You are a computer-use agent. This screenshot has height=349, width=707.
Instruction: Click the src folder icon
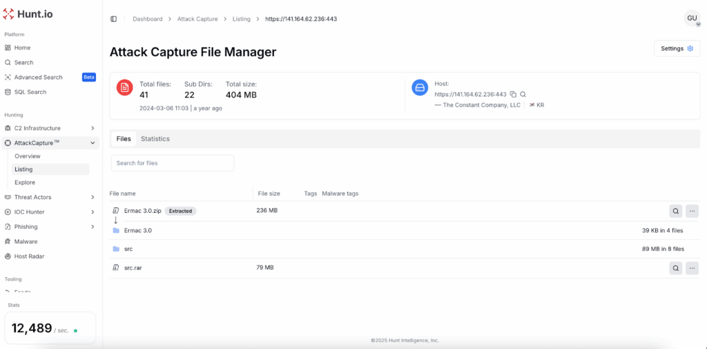tap(116, 249)
